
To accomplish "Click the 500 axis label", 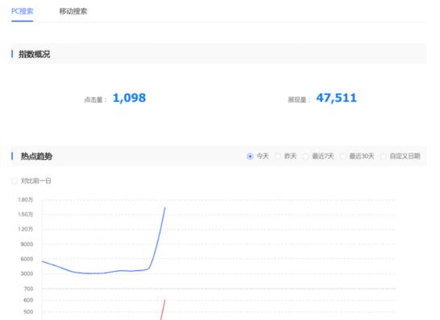I will click(x=28, y=312).
